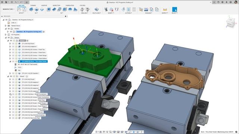Screen dimensions: 239x134
Task: Open the MANAGE dropdown menu
Action: (149, 13)
